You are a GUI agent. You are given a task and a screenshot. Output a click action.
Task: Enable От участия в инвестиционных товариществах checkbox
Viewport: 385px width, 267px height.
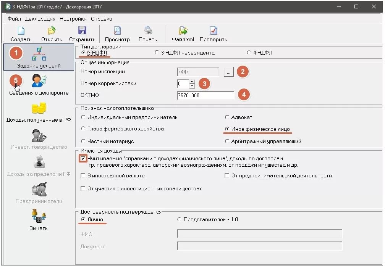tap(83, 188)
